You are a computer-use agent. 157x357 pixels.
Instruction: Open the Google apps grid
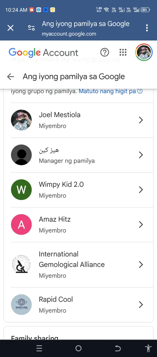point(123,52)
